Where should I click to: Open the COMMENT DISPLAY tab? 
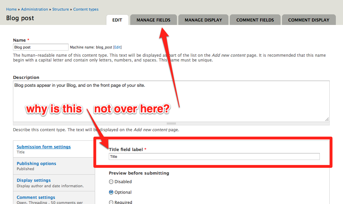[x=308, y=20]
